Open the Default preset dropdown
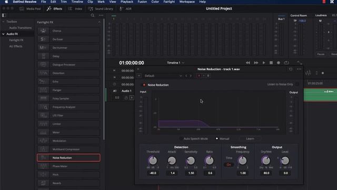337x190 pixels. click(163, 76)
